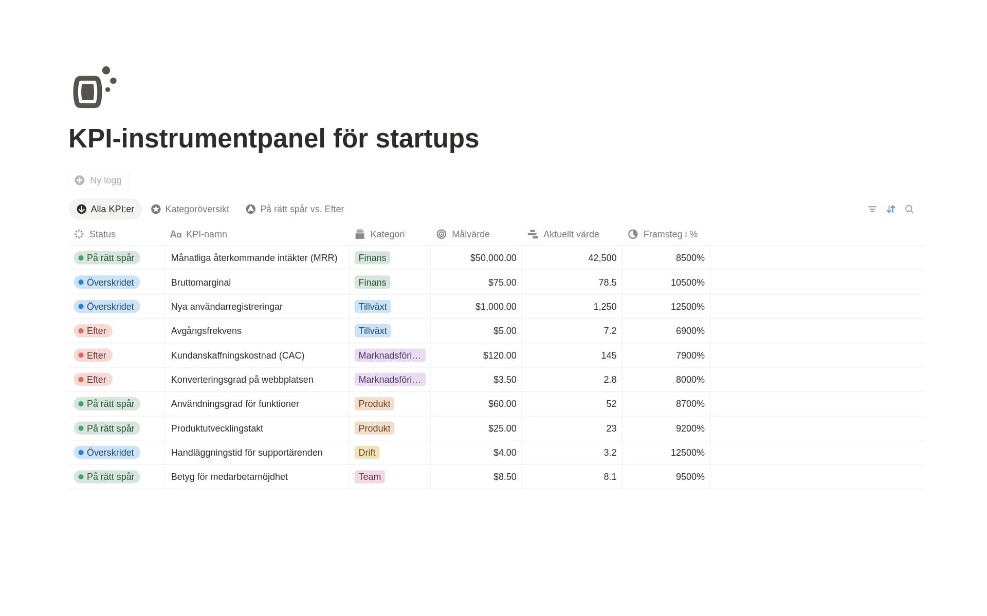The height and width of the screenshot is (616, 987).
Task: Click the Status column spinner icon
Action: [x=79, y=234]
